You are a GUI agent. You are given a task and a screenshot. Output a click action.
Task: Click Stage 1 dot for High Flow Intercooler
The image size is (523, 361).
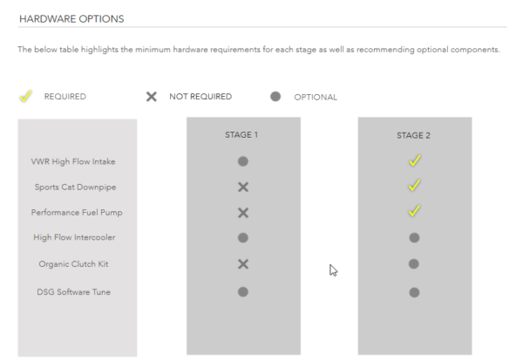pos(243,238)
